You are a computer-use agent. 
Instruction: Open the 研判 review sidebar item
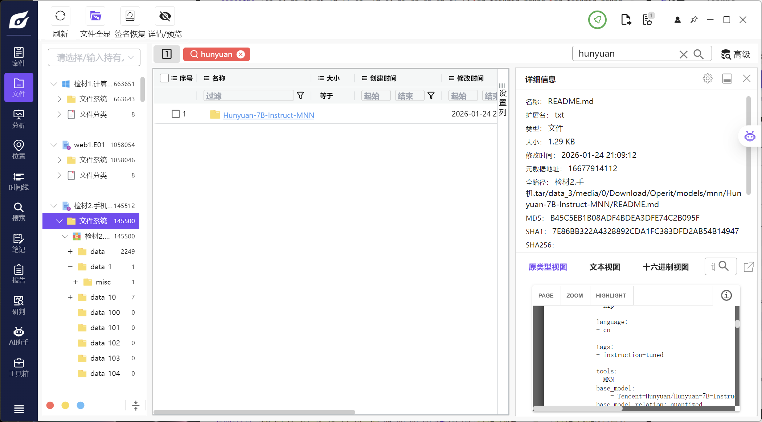coord(19,305)
